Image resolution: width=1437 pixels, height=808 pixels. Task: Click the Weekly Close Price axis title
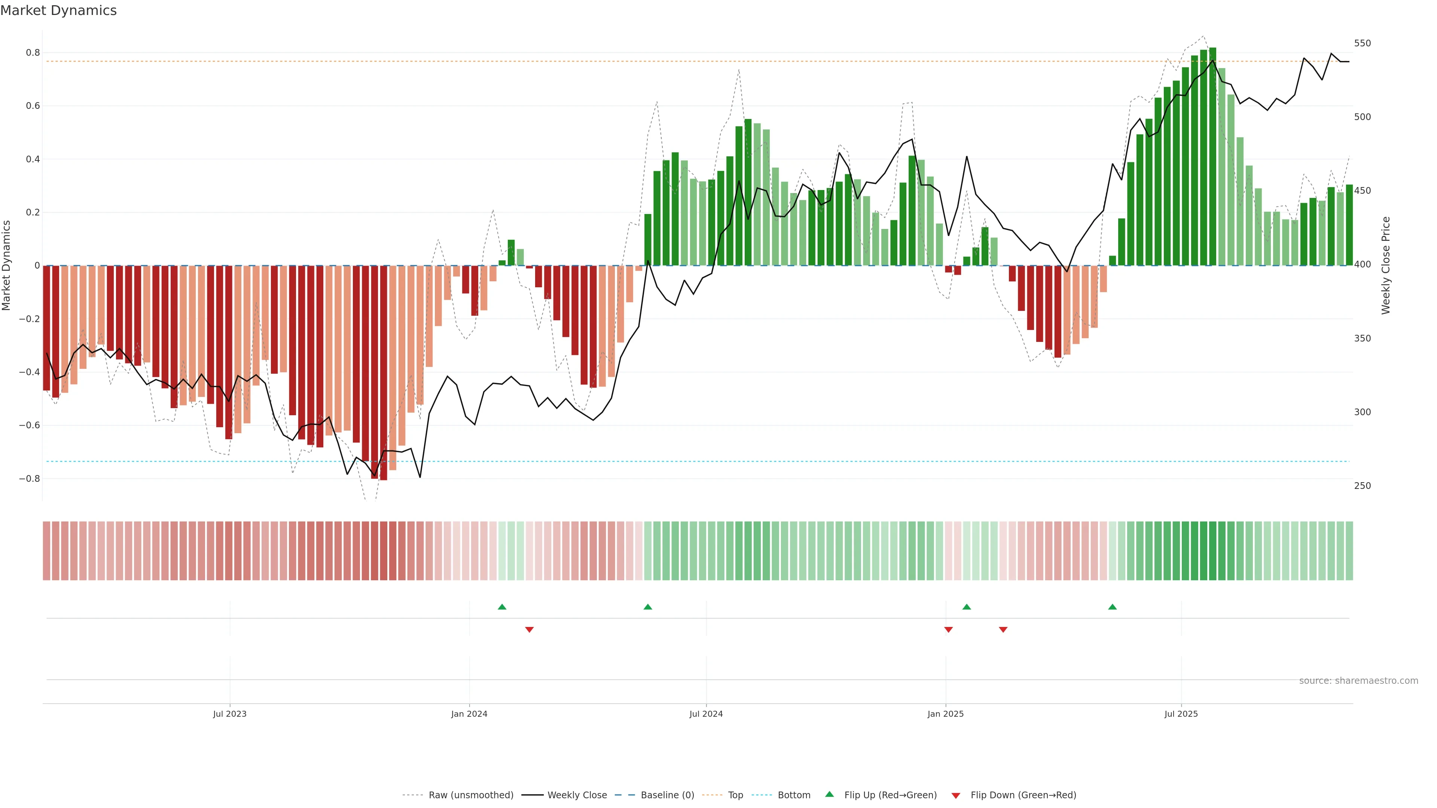pyautogui.click(x=1386, y=266)
